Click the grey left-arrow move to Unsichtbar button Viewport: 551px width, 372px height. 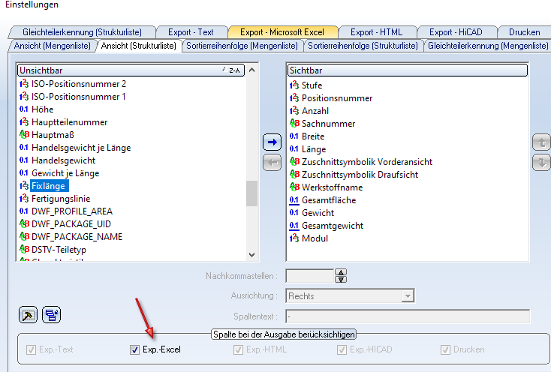click(272, 163)
